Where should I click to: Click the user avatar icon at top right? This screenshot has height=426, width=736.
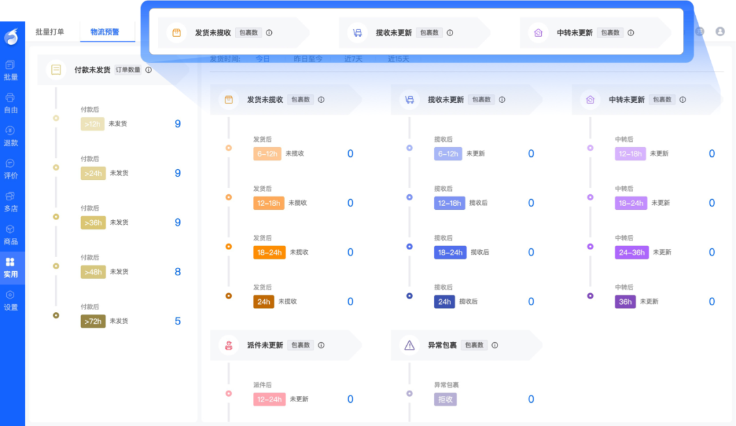pos(721,32)
